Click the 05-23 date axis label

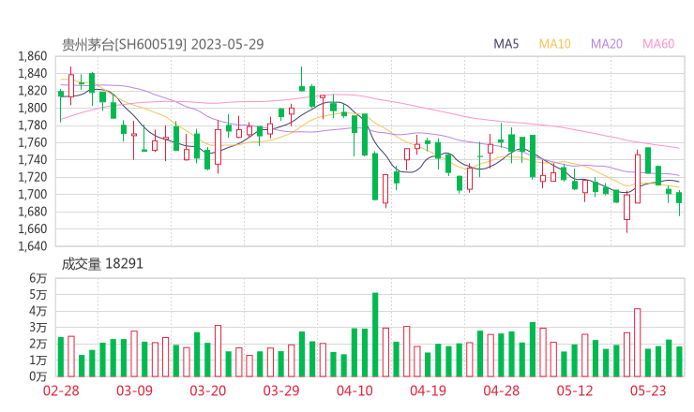[x=648, y=390]
